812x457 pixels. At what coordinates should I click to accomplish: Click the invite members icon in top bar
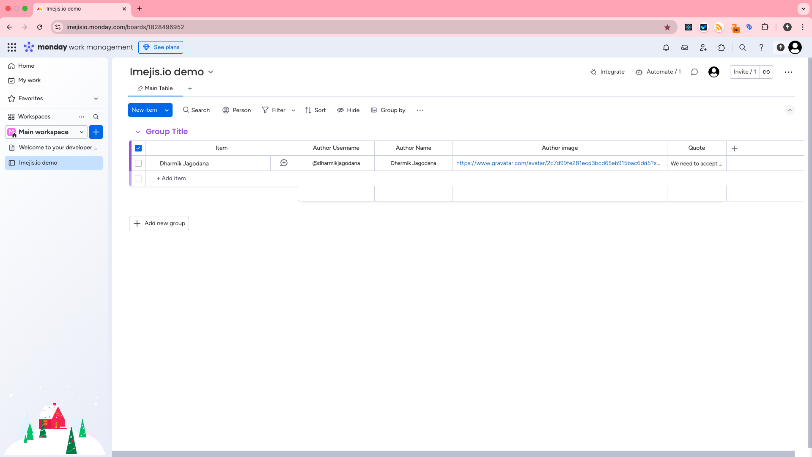coord(703,47)
